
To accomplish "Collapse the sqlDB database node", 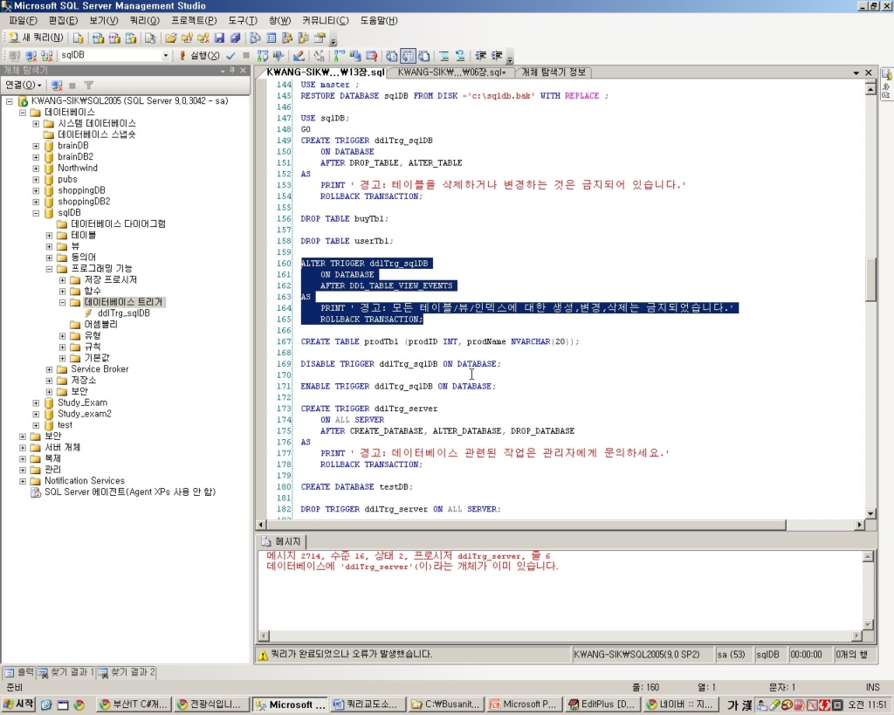I will coord(36,213).
